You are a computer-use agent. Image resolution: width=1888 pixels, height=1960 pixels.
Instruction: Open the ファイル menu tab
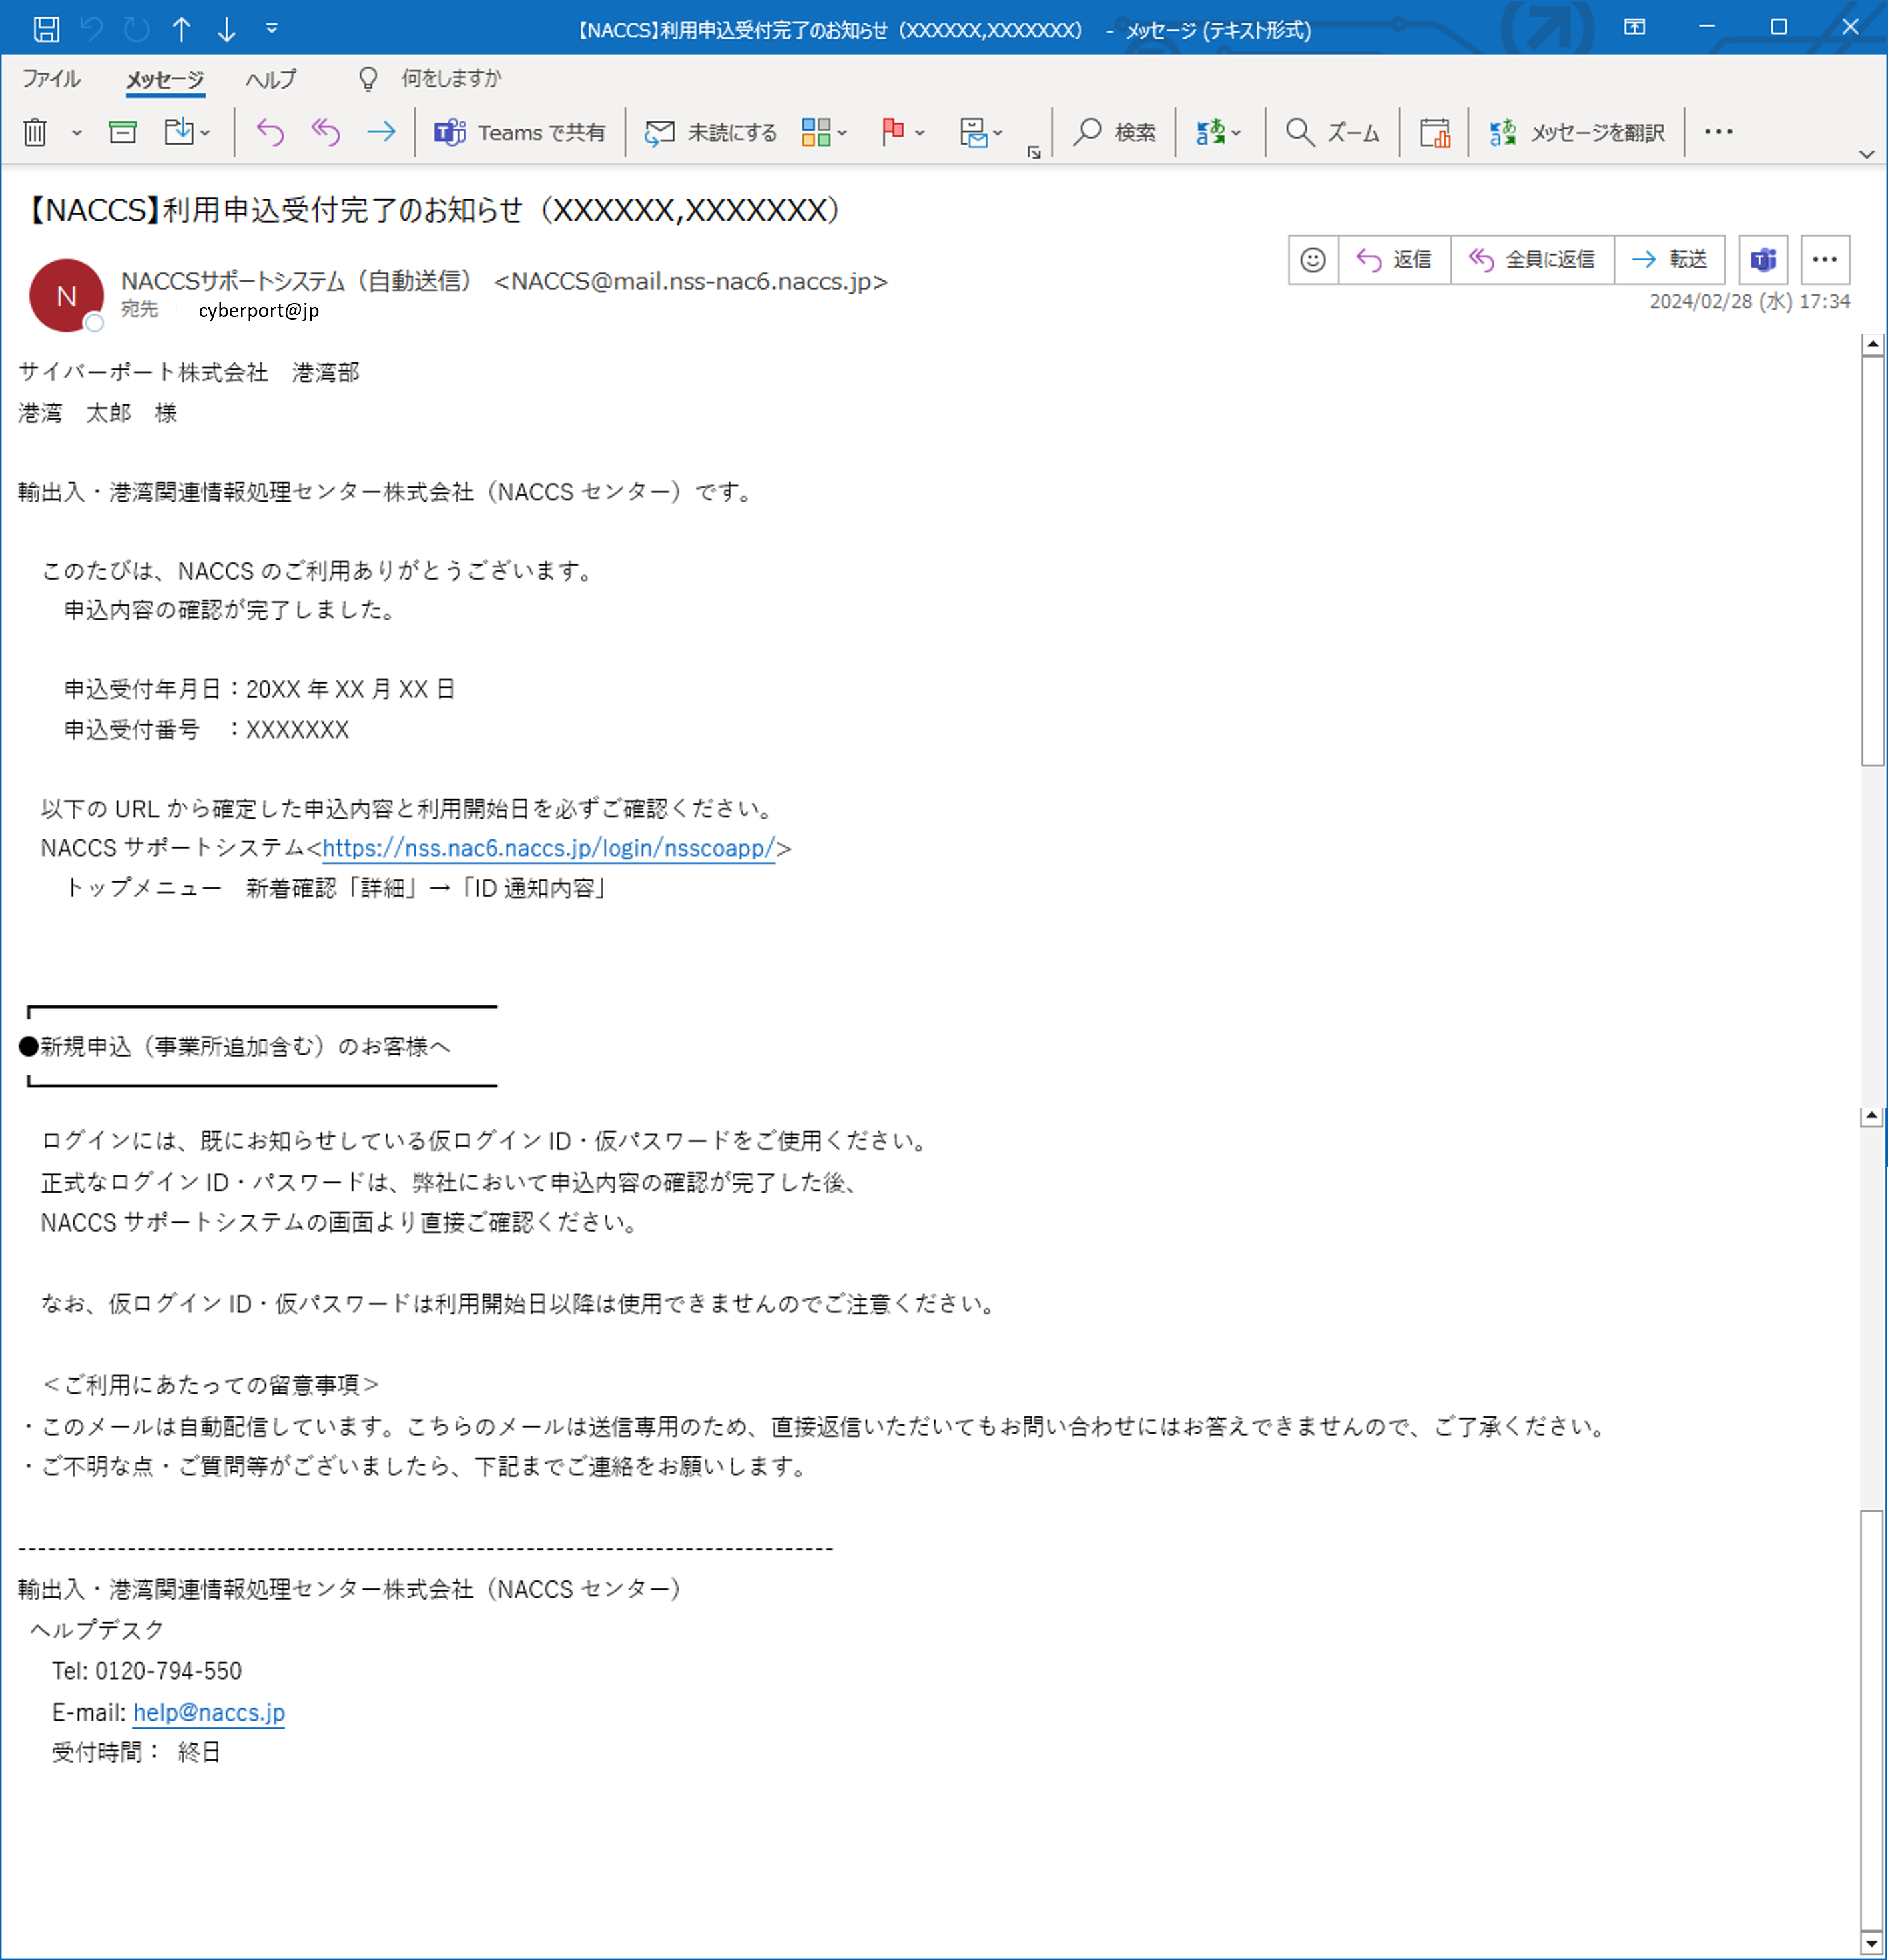click(51, 79)
